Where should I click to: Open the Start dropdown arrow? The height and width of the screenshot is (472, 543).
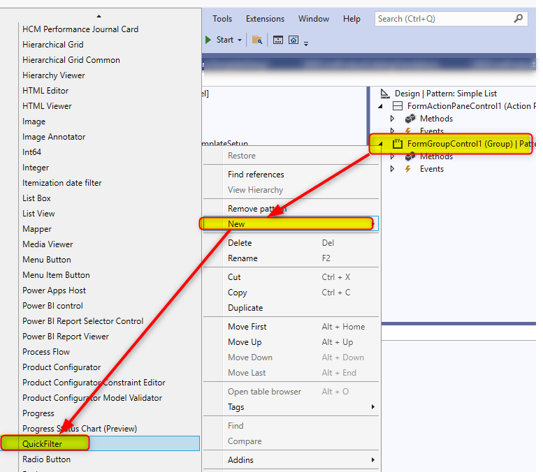click(240, 40)
